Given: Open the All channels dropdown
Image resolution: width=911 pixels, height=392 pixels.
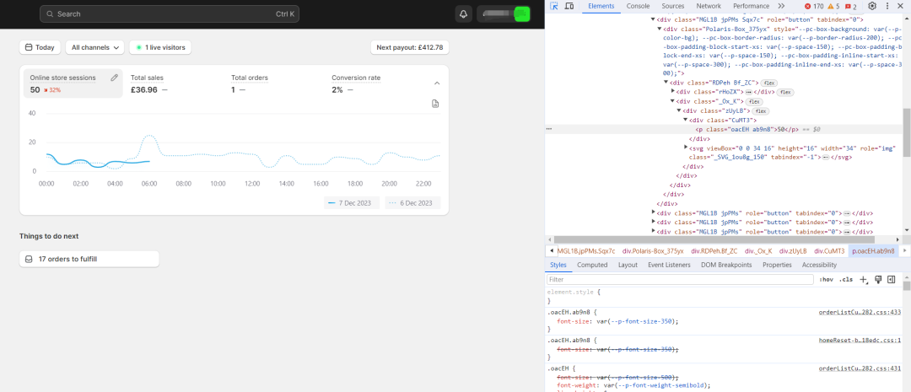Looking at the screenshot, I should click(x=94, y=47).
